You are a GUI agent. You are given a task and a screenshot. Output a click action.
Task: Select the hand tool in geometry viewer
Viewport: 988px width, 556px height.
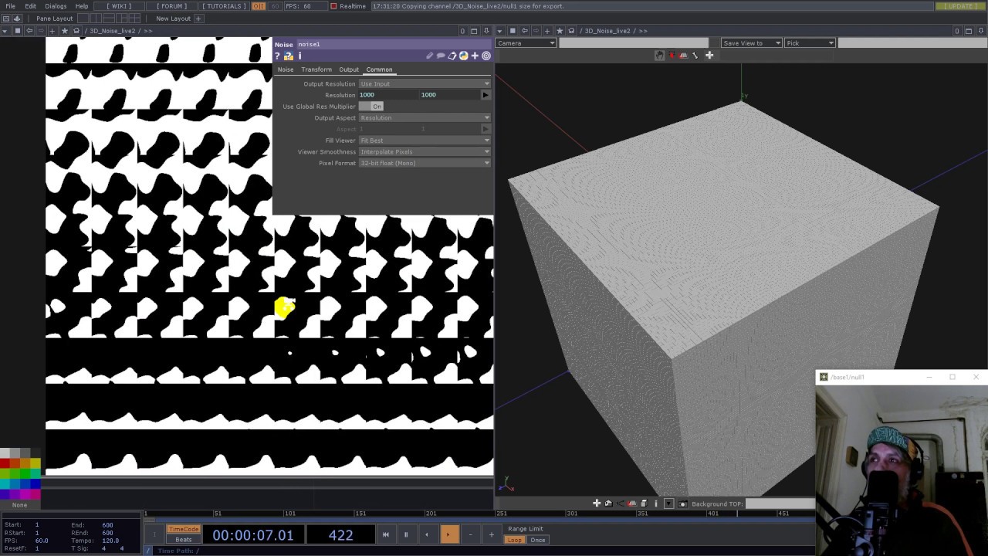(659, 56)
